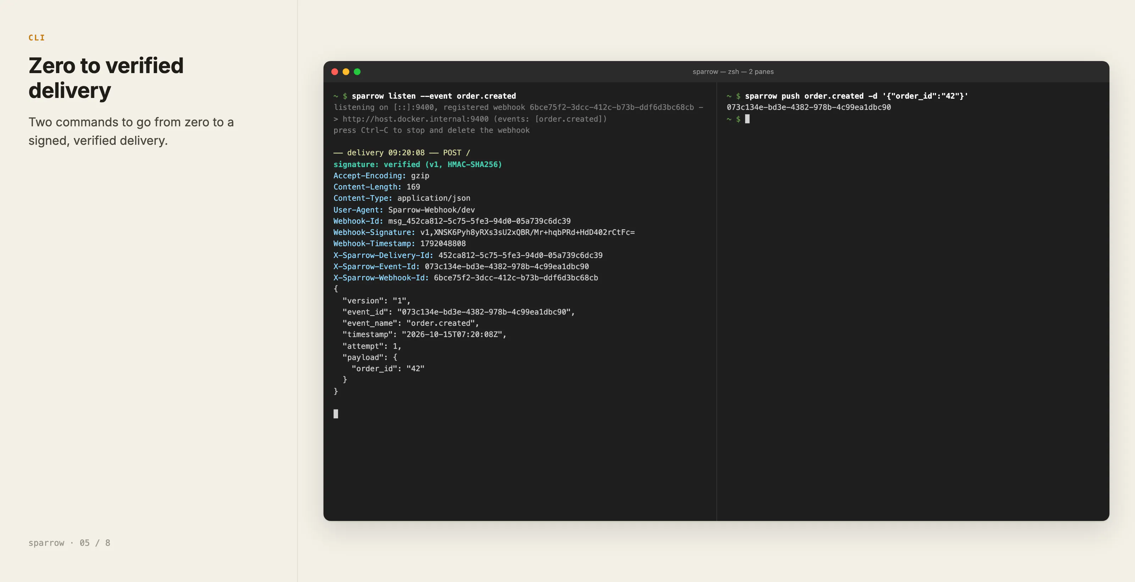Image resolution: width=1135 pixels, height=582 pixels.
Task: Click the 'sparrow listen --event order.created' command
Action: [433, 96]
